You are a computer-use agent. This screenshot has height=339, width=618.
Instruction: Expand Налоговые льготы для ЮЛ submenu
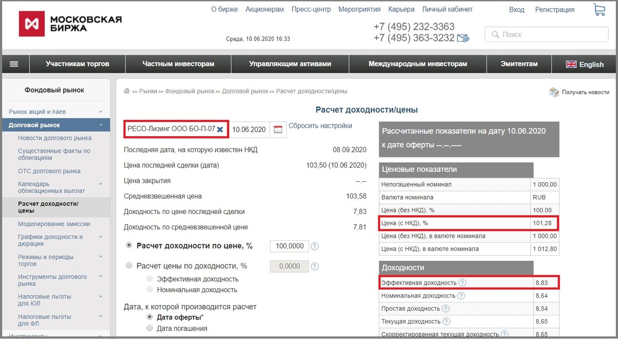[101, 297]
